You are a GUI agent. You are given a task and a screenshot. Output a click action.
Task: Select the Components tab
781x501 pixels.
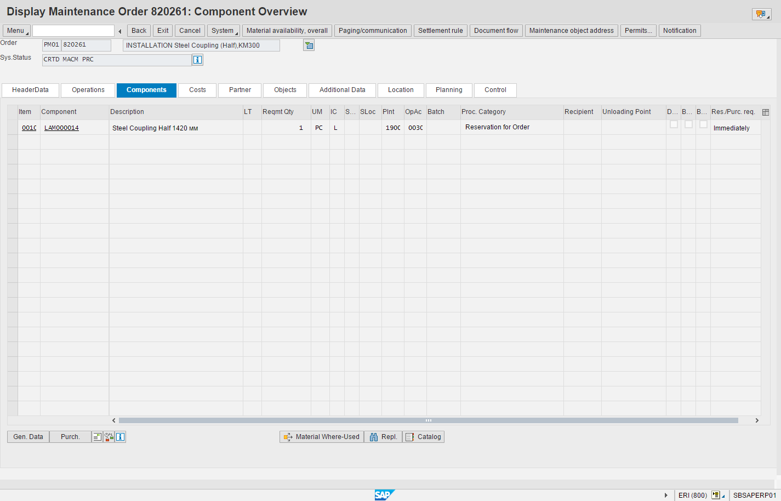[146, 90]
